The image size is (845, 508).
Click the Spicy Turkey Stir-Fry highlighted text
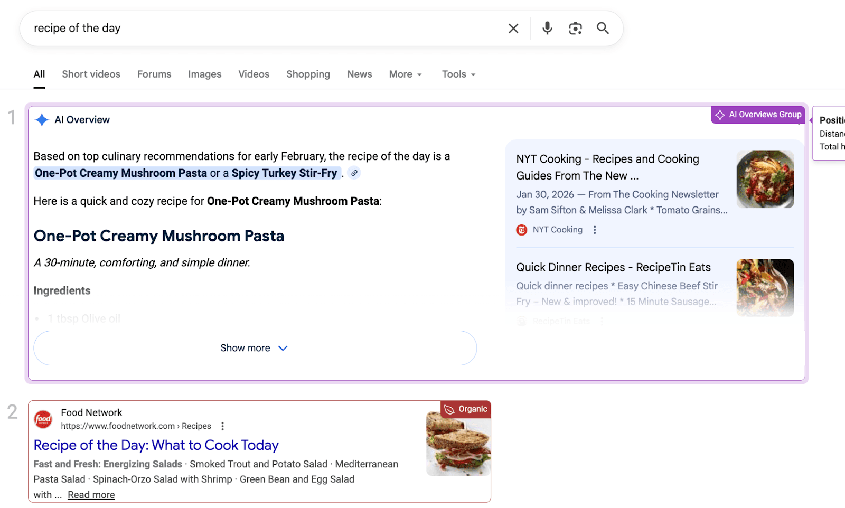point(284,173)
